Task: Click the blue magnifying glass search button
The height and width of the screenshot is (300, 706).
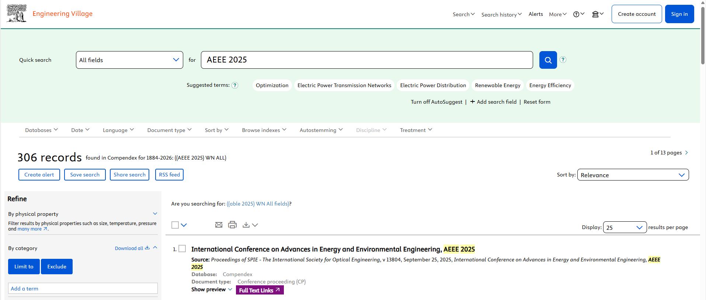Action: 548,60
